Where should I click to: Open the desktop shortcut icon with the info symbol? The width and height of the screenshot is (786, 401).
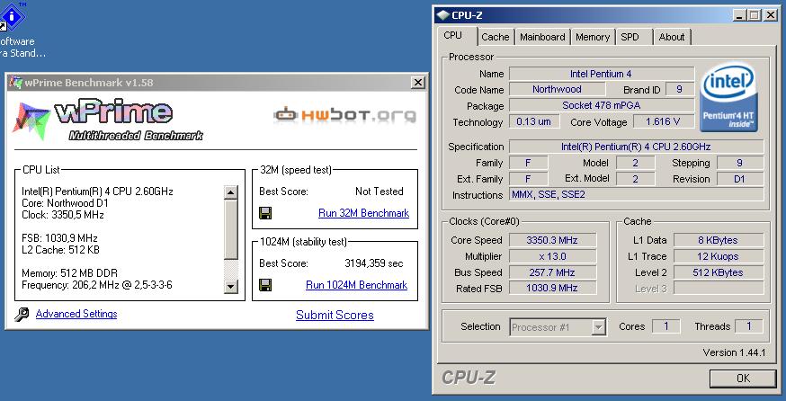(12, 17)
